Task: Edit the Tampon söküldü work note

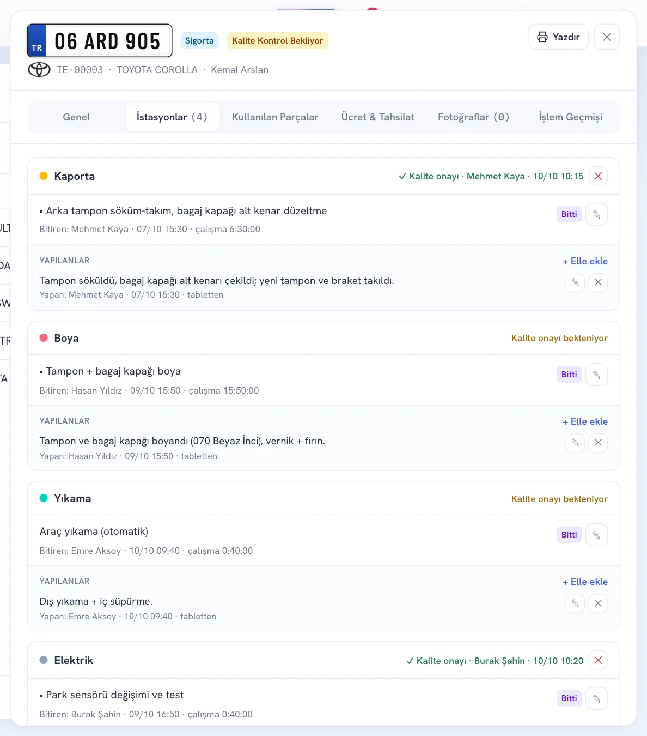Action: 575,282
